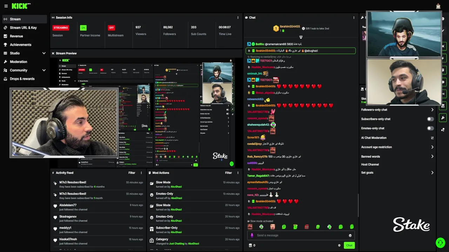Open BotRix username in chat
449x252 pixels.
[x=260, y=44]
